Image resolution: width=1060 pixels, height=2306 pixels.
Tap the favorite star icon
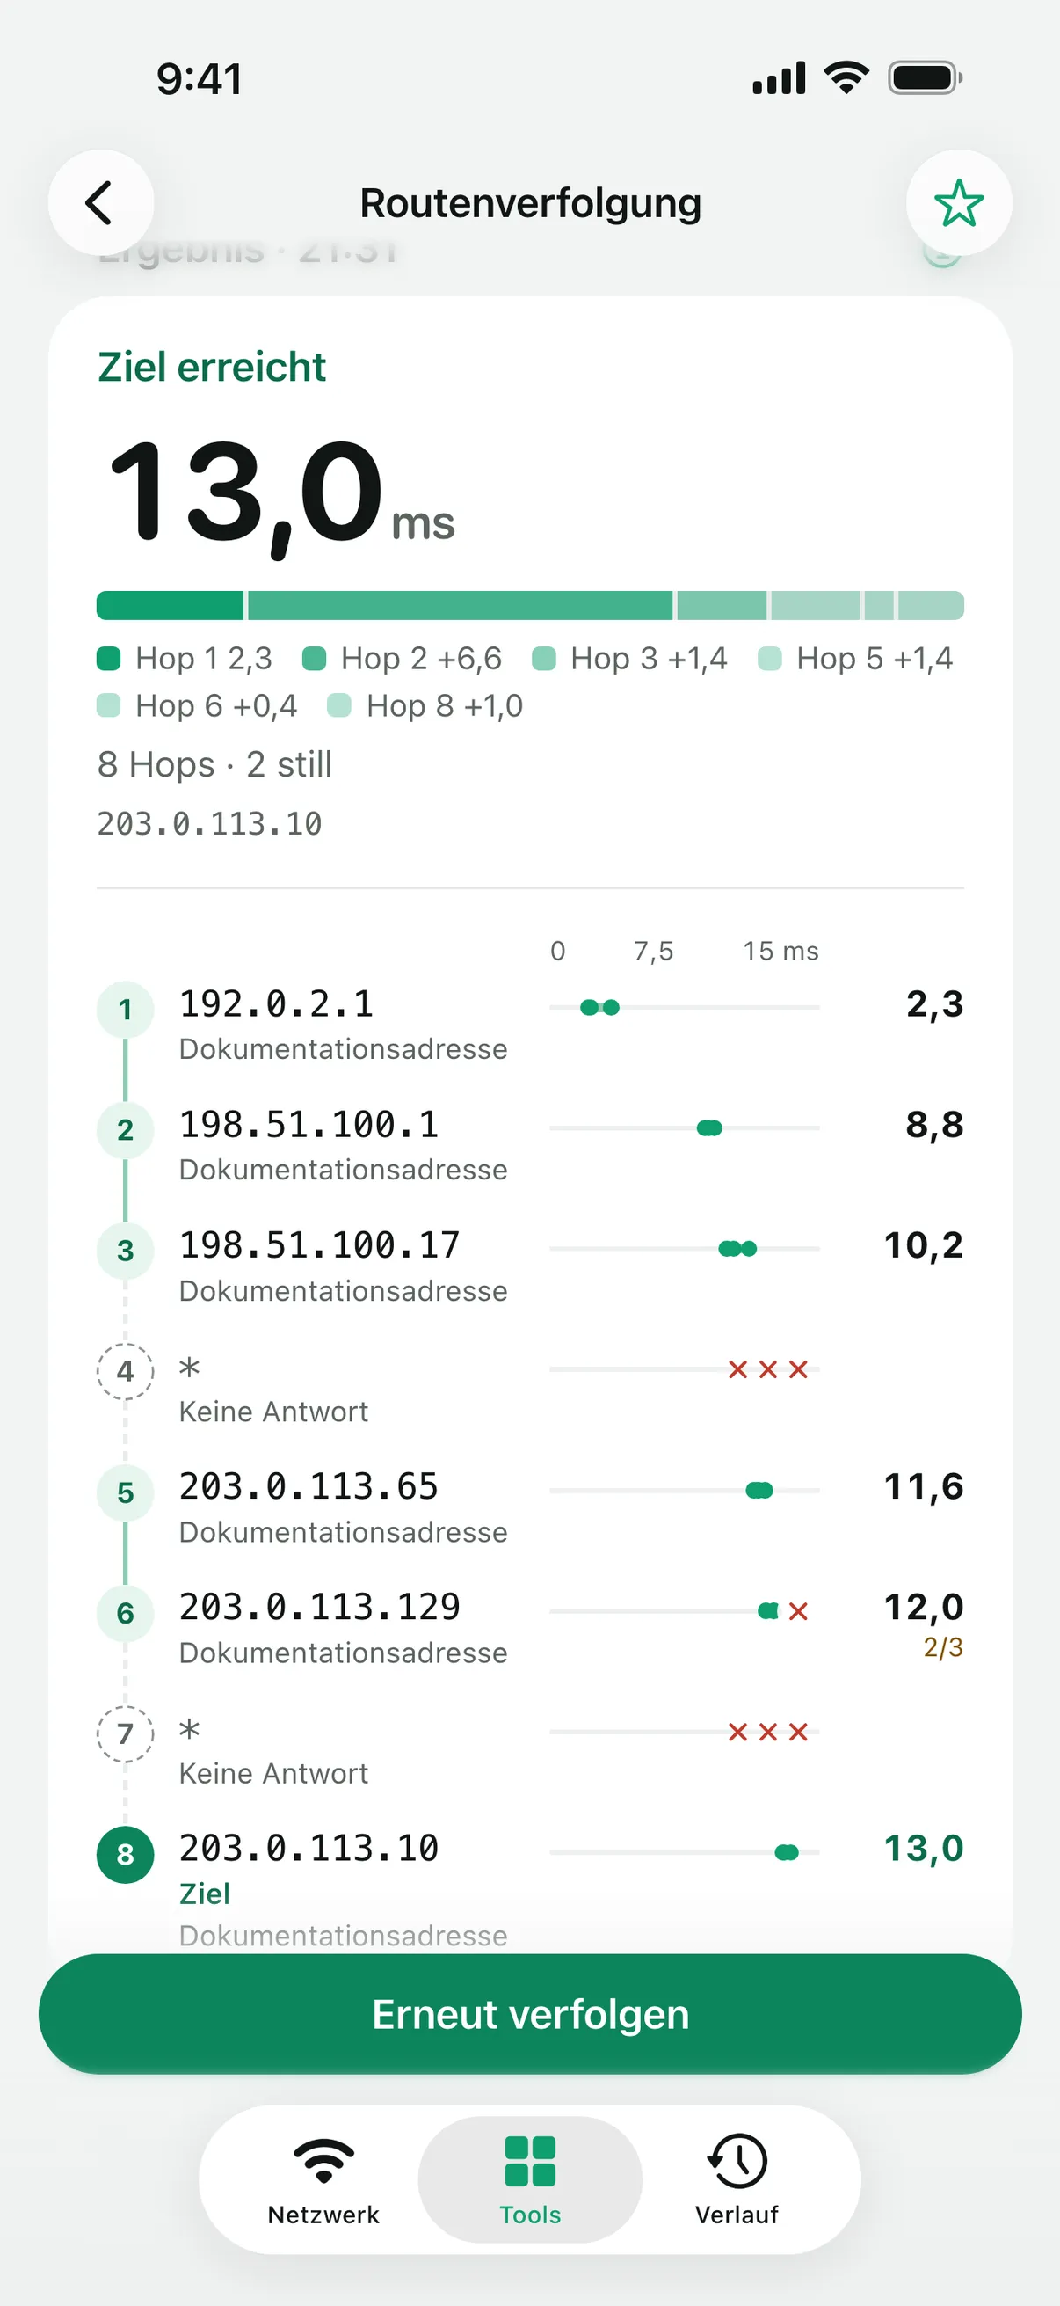click(x=959, y=202)
